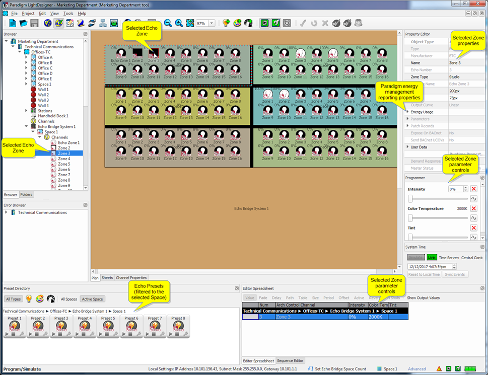Viewport: 488px width, 375px height.
Task: Expand the Patch Records property group
Action: pos(408,126)
